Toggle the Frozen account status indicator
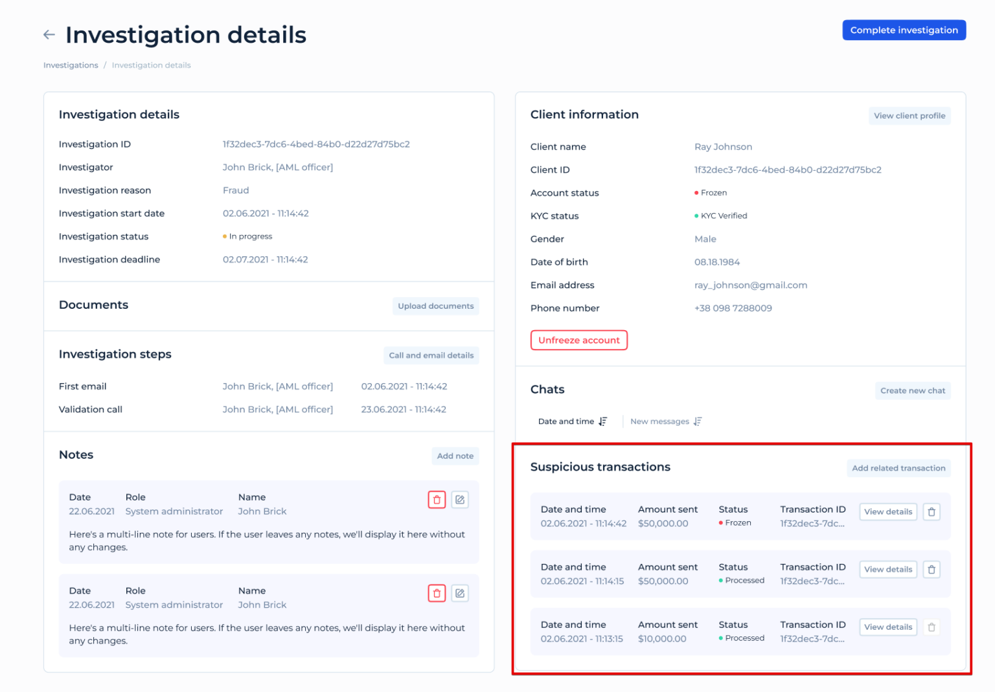The width and height of the screenshot is (995, 692). click(710, 192)
